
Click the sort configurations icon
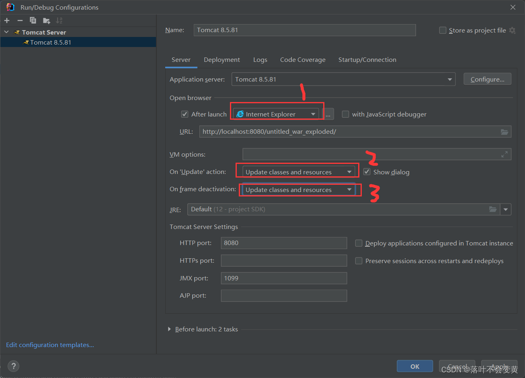[x=59, y=20]
